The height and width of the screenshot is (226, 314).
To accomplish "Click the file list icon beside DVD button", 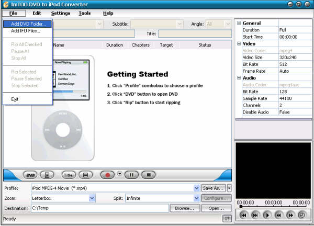I will pos(47,175).
